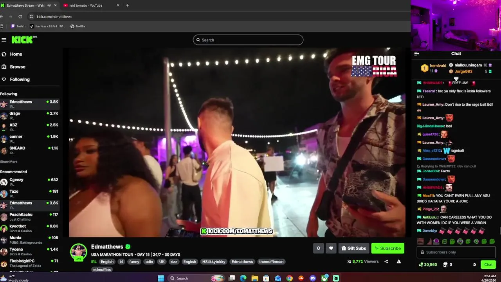Open kyootbot Slots & Casino channel
The height and width of the screenshot is (282, 501).
tap(30, 228)
